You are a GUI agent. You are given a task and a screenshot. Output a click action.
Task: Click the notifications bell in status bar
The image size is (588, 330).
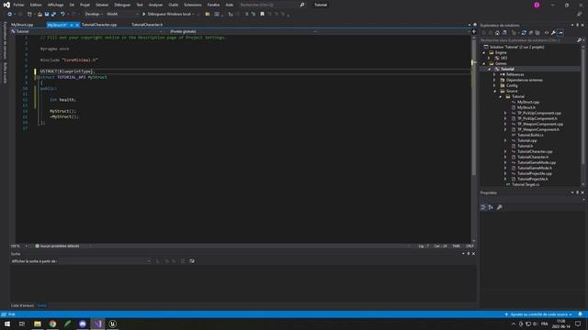coord(580,314)
